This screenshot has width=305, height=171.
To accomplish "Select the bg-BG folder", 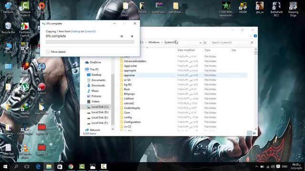I will tap(128, 85).
